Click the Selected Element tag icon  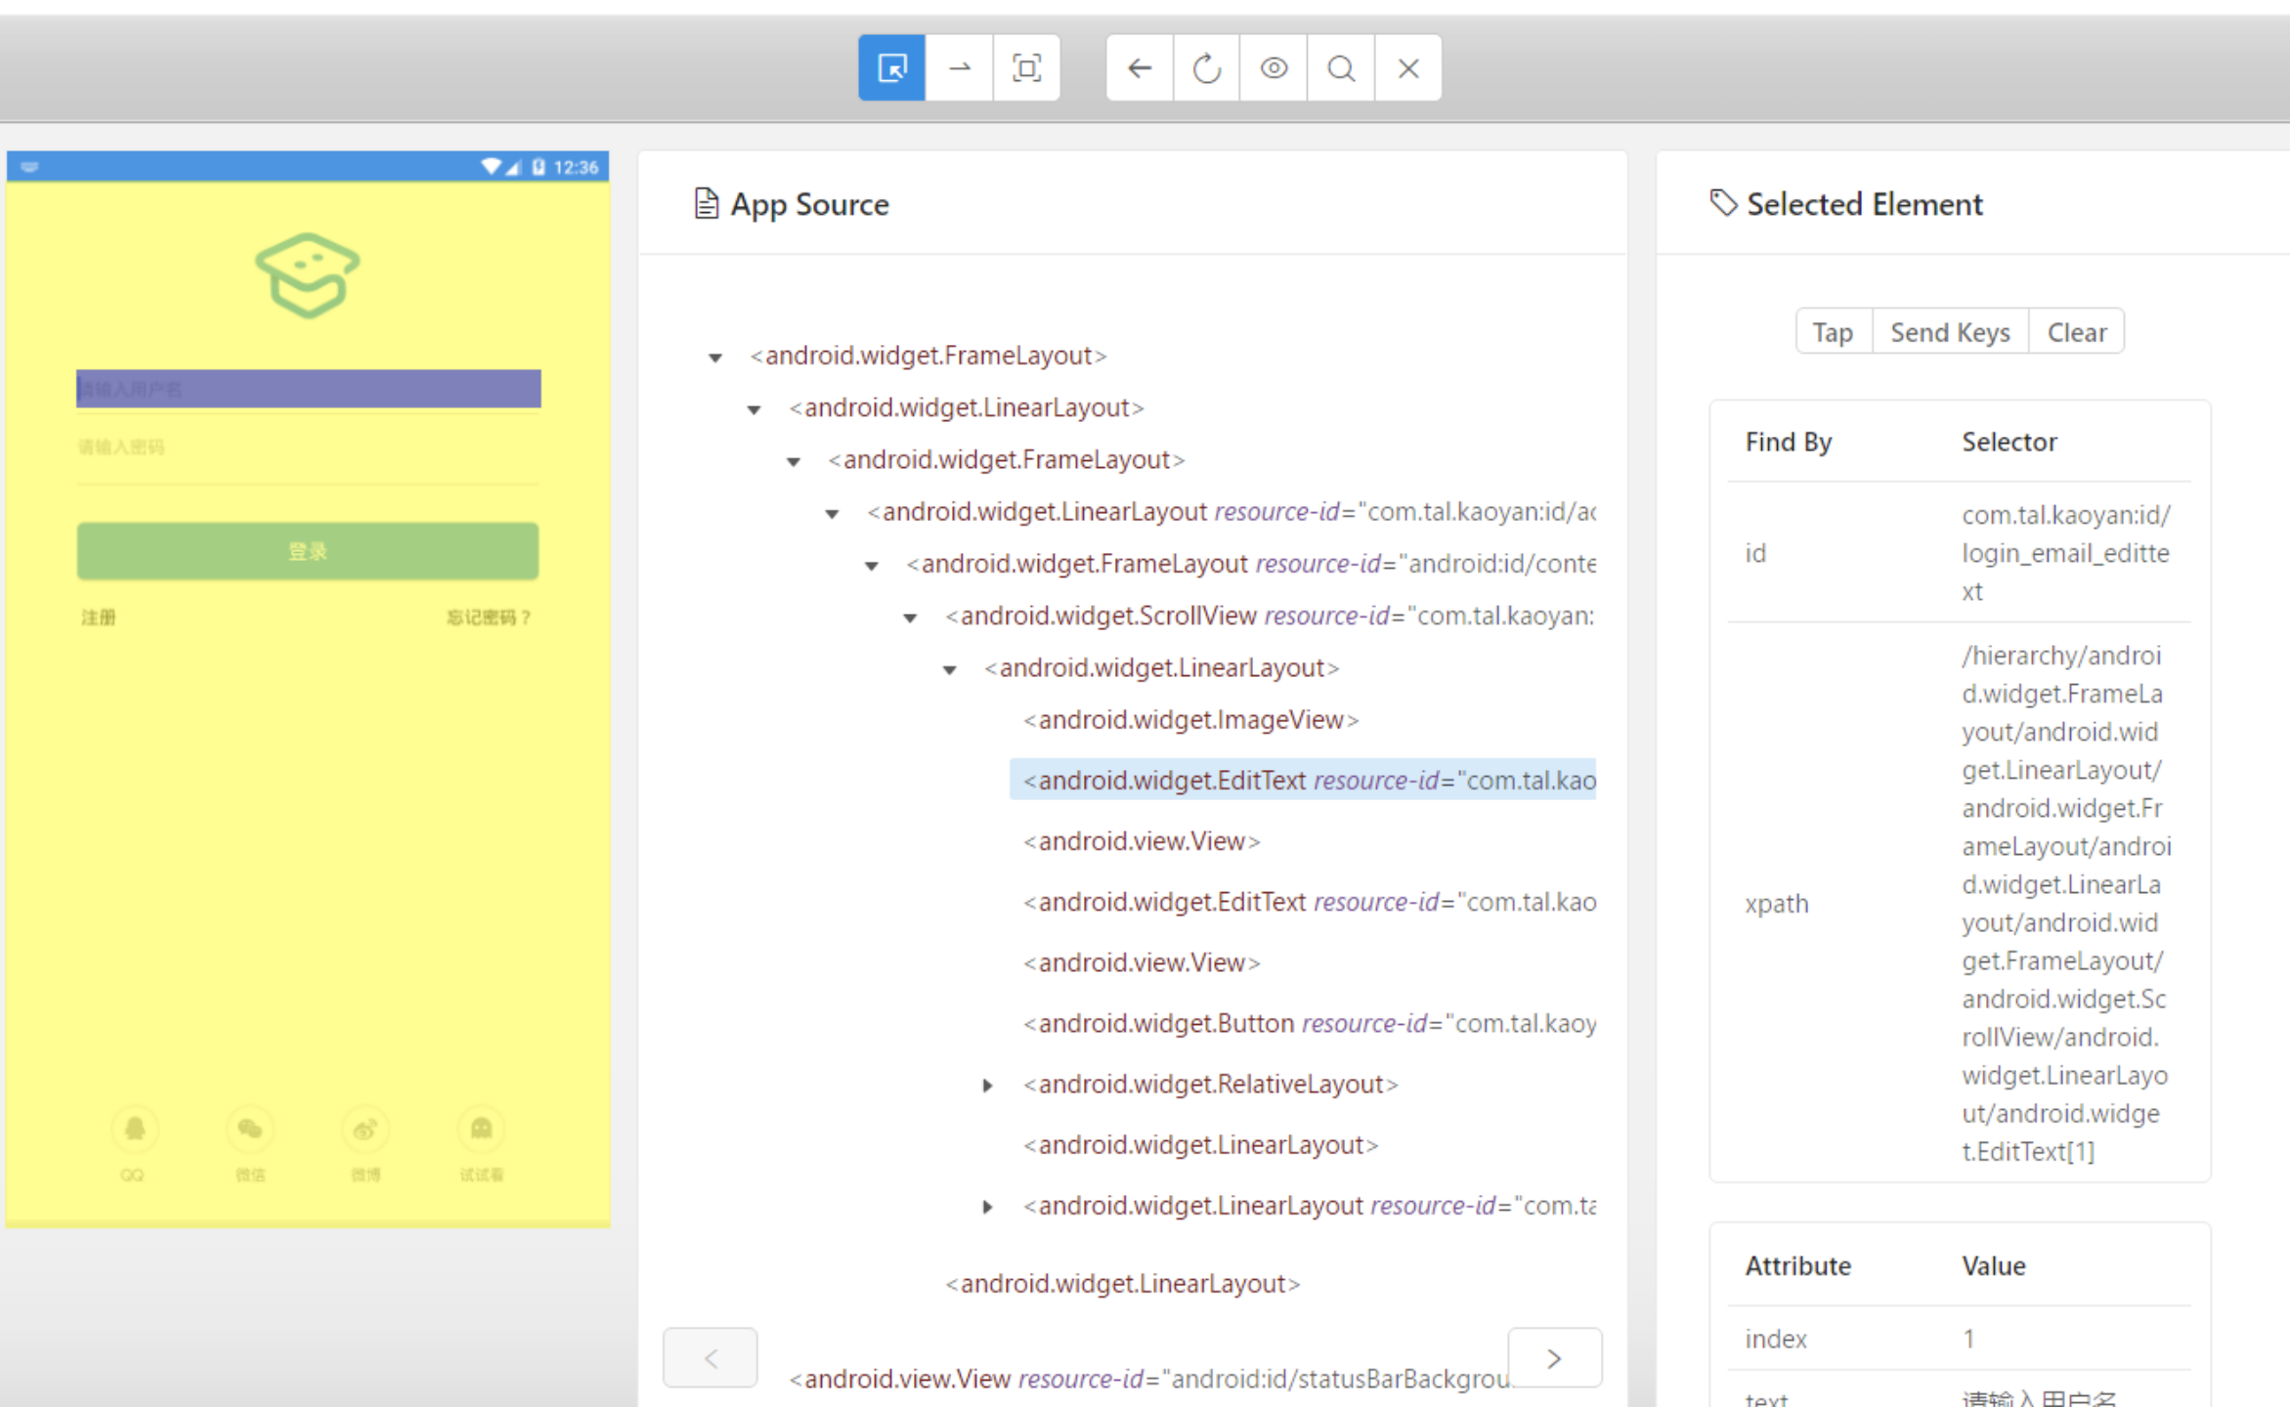click(1722, 203)
